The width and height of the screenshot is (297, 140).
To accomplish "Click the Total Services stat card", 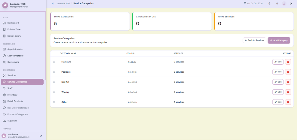I will [x=254, y=21].
